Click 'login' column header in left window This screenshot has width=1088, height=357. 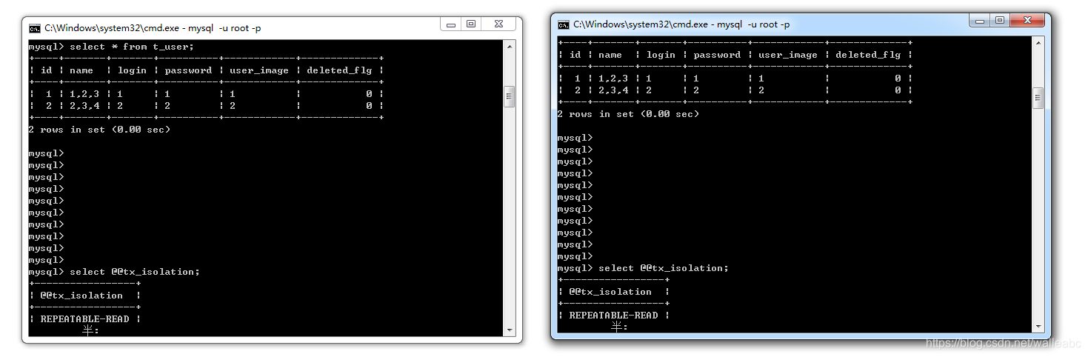[132, 70]
